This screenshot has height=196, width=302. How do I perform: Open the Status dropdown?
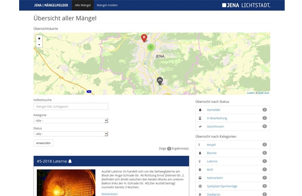(70, 134)
